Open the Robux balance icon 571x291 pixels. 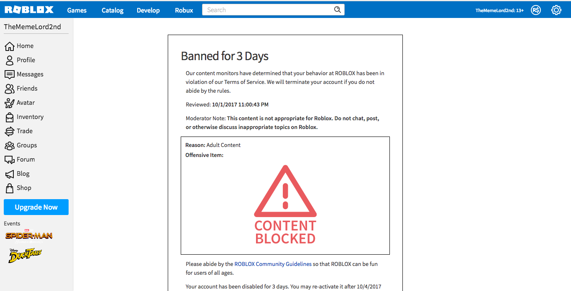coord(536,10)
